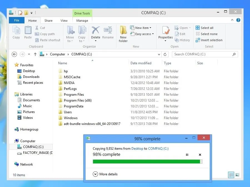Switch to the Manage ribbon tab
The width and height of the screenshot is (250, 187).
tap(82, 20)
